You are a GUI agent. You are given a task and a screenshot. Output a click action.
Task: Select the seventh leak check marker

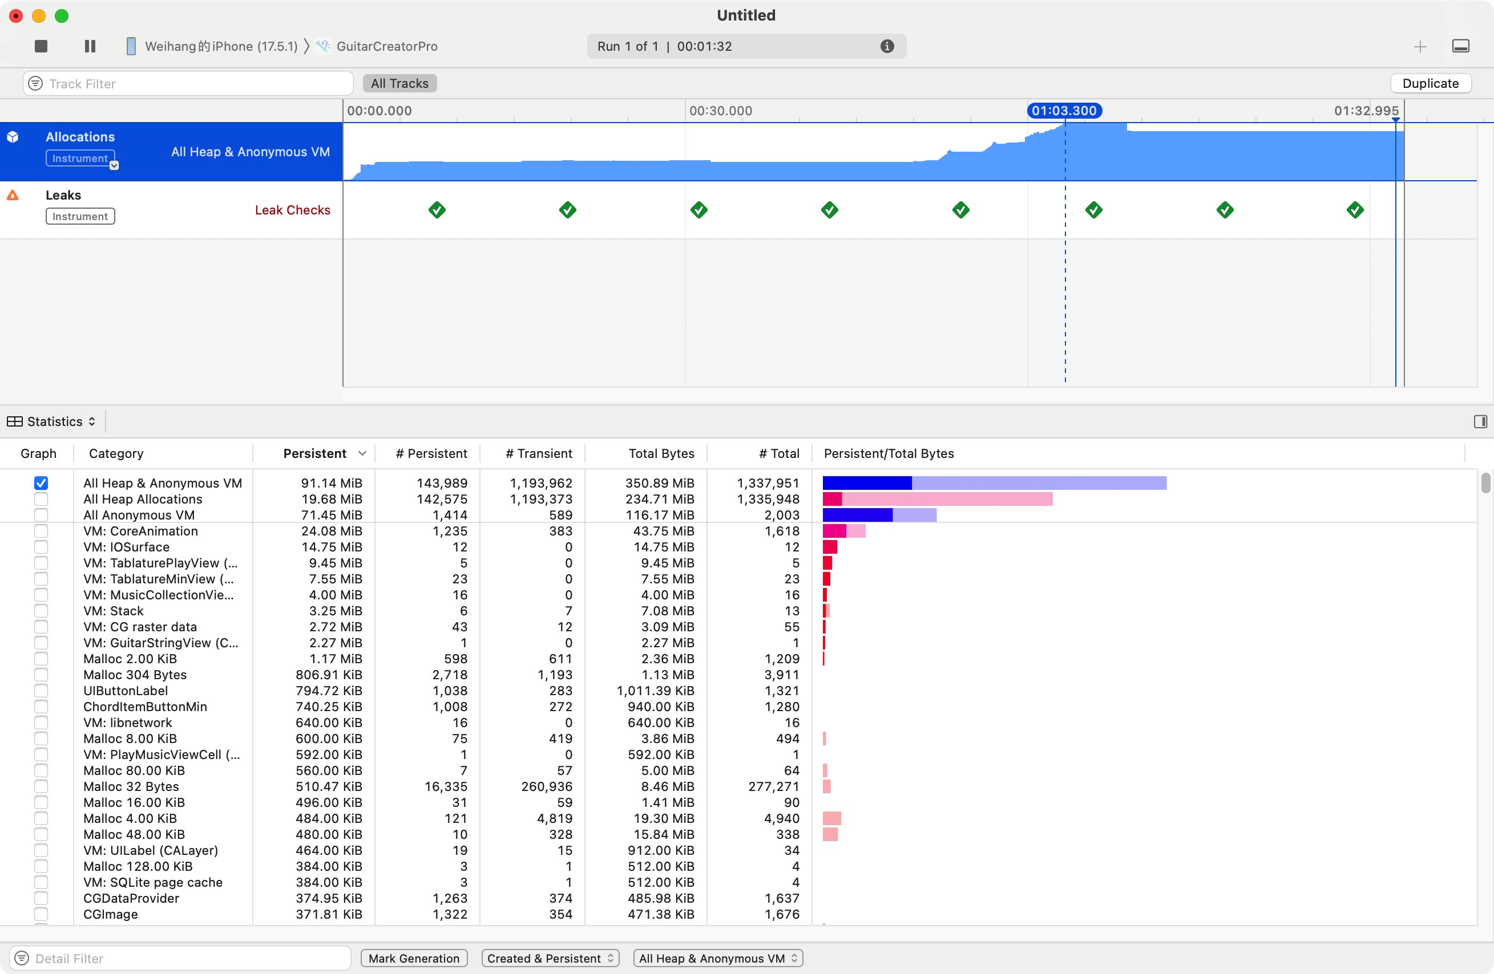[1225, 209]
